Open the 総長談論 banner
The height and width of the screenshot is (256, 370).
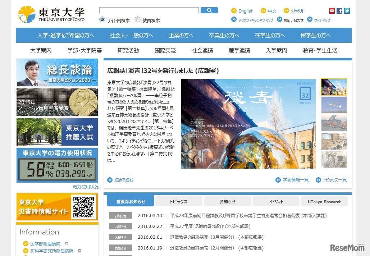(57, 72)
